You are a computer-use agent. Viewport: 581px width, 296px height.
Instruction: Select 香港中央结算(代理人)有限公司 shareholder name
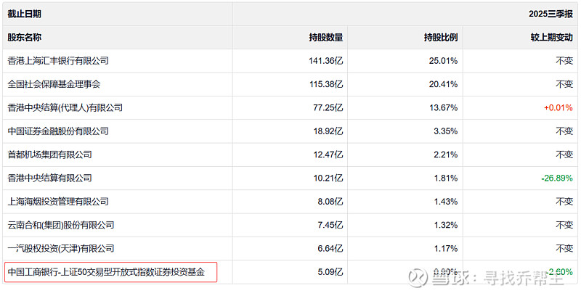point(65,107)
